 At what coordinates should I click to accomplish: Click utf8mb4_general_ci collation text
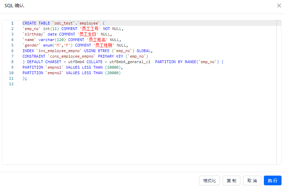[x=130, y=62]
